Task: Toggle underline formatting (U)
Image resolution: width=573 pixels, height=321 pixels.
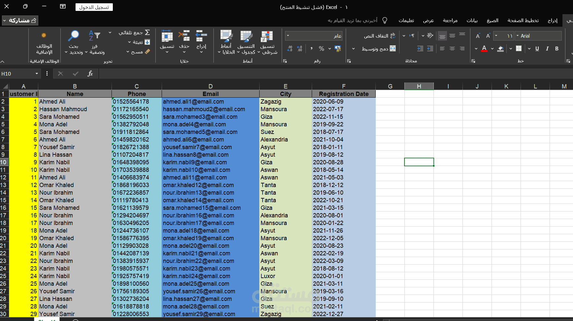Action: tap(537, 48)
